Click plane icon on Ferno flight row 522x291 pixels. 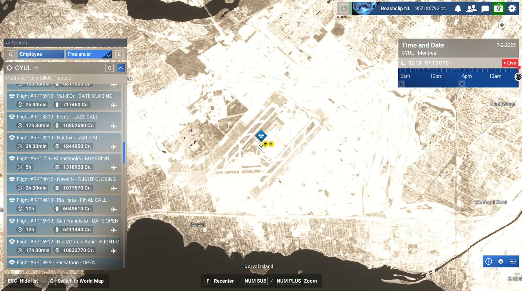[x=114, y=126]
